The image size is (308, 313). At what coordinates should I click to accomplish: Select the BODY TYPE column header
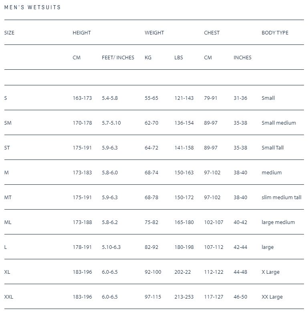(x=275, y=33)
